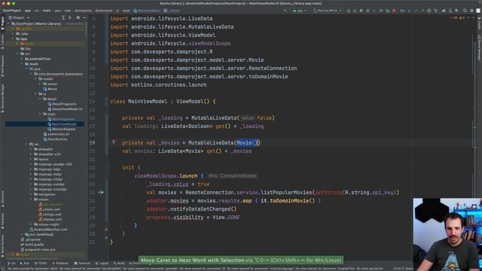This screenshot has width=482, height=271.
Task: Open the Git tool window tab
Action: click(x=11, y=263)
